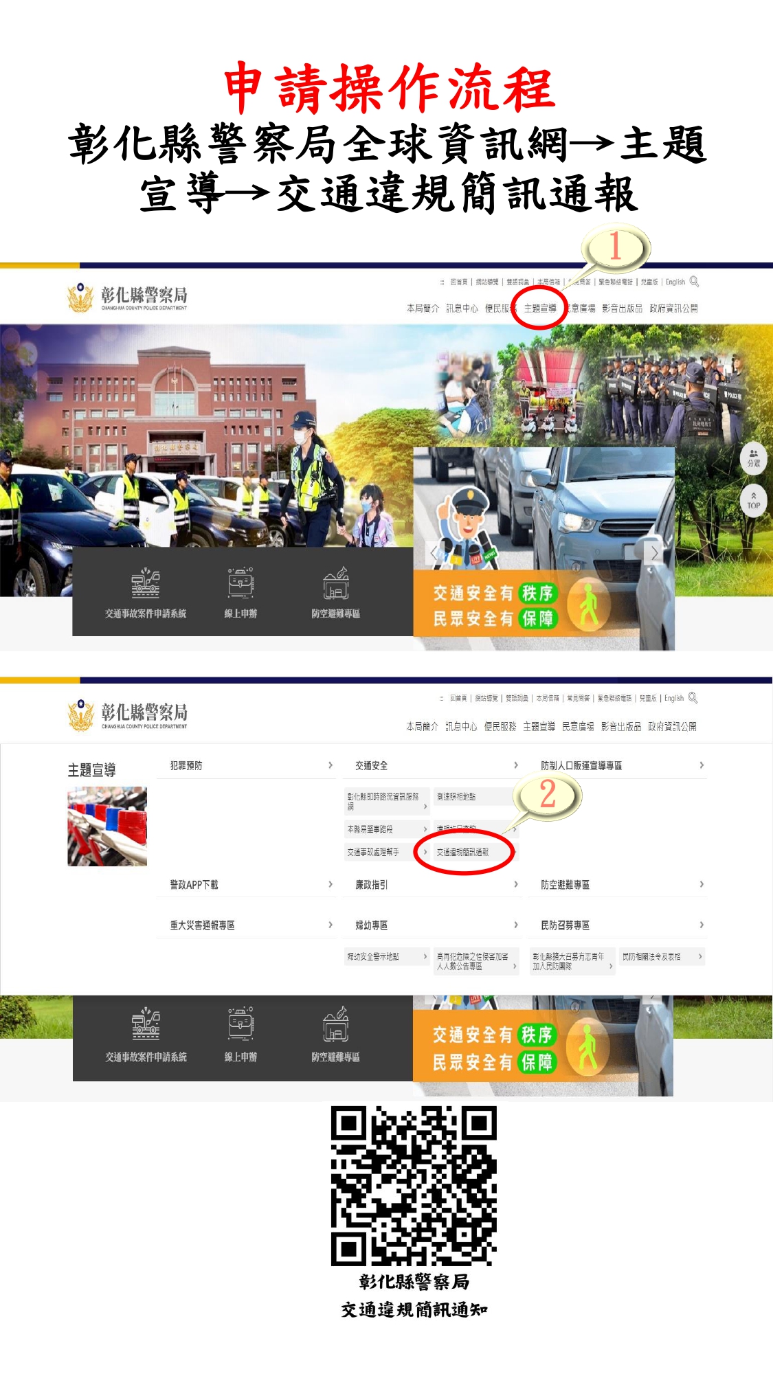This screenshot has height=1374, width=773.
Task: Open the 彰化縣即時路況資訊服務網 submenu link
Action: 387,801
